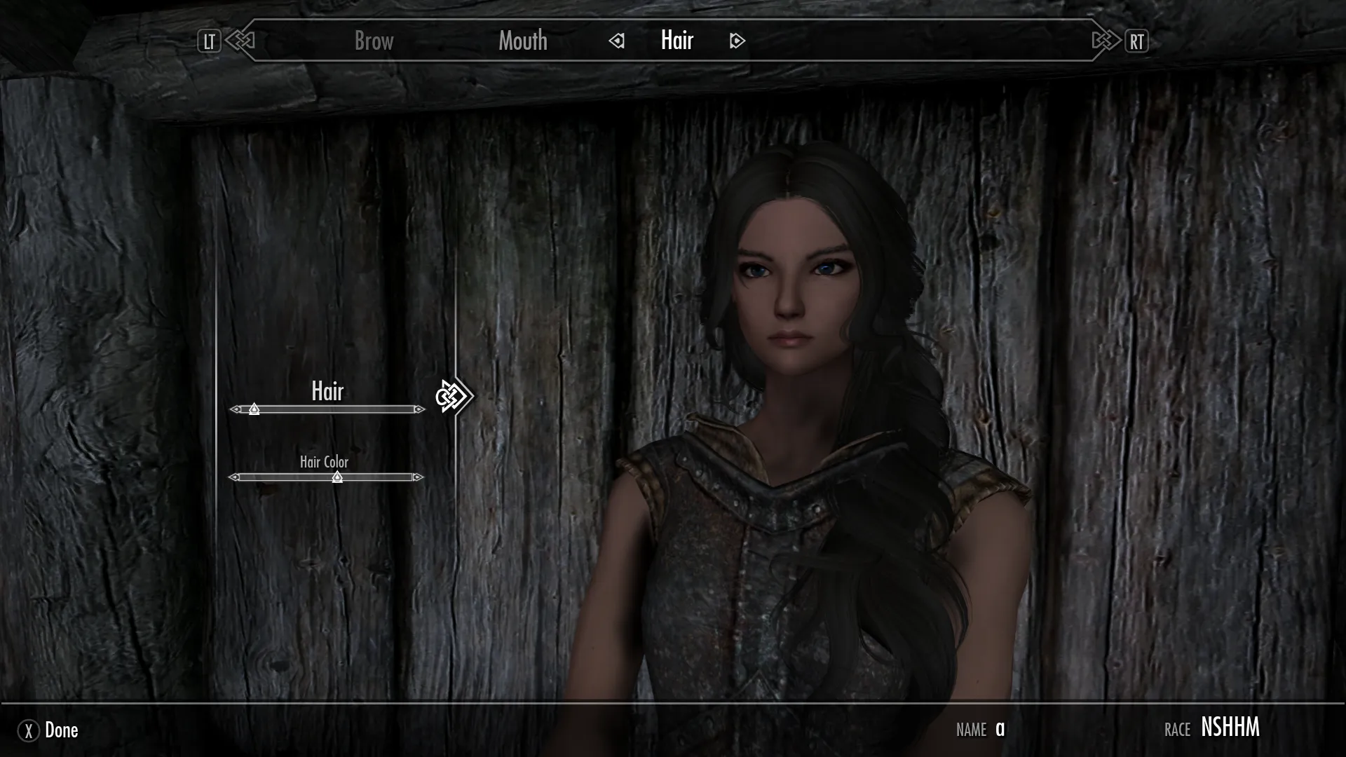This screenshot has width=1346, height=757.
Task: Click the RT bumper icon
Action: point(1136,41)
